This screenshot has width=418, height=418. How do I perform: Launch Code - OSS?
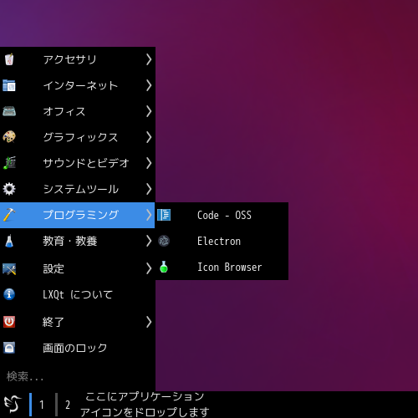tap(222, 215)
